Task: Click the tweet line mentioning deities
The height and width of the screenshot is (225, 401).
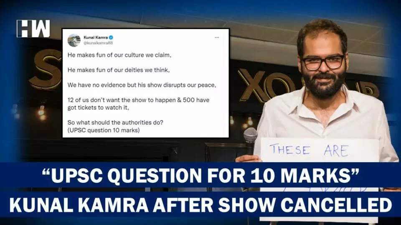Action: click(x=119, y=70)
